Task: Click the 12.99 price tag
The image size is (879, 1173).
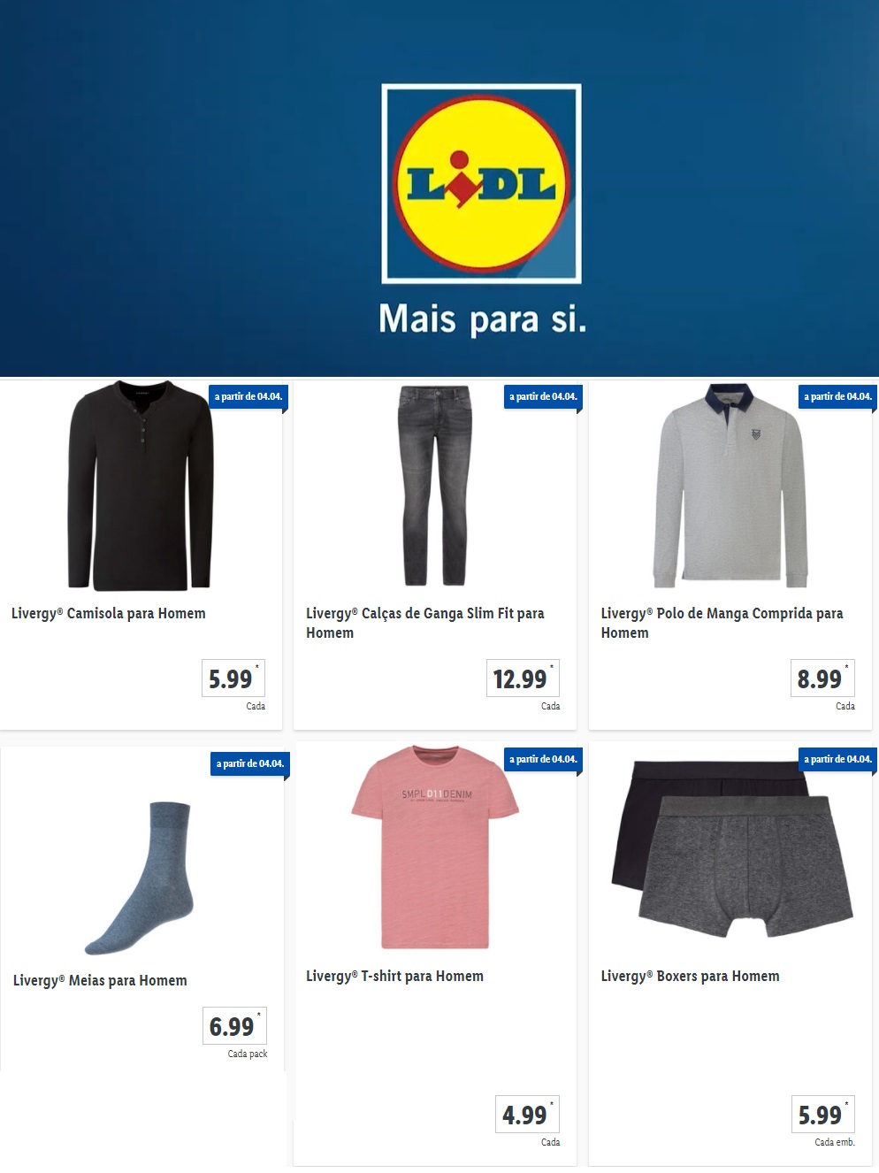Action: [523, 678]
